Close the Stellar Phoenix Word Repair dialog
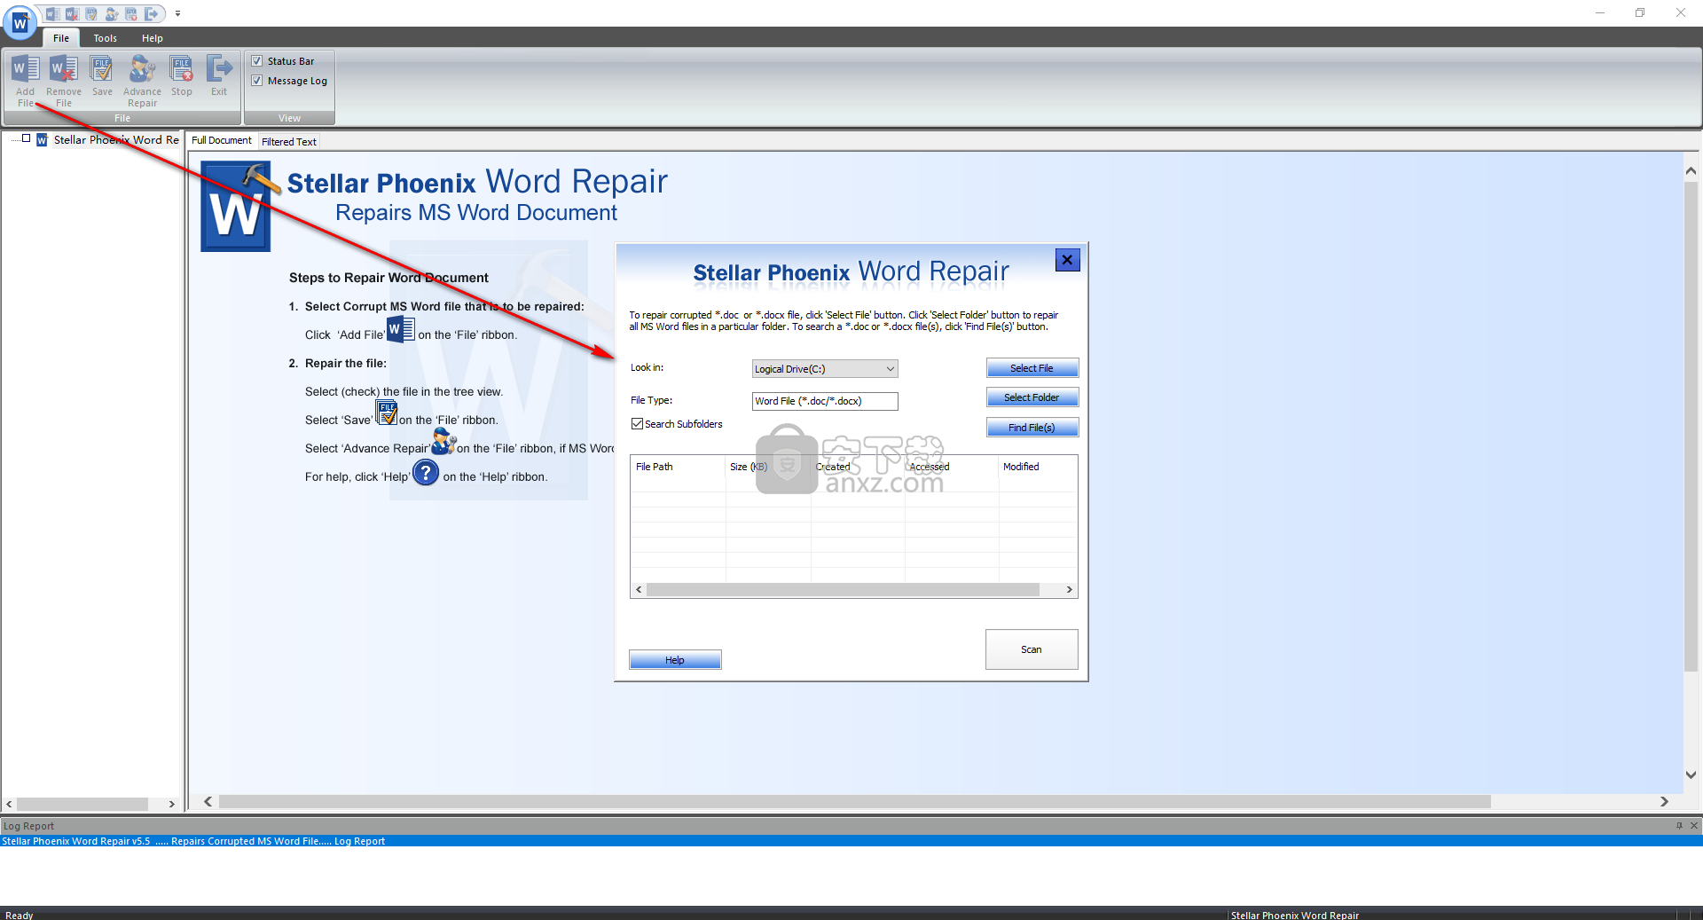1703x920 pixels. (1067, 260)
